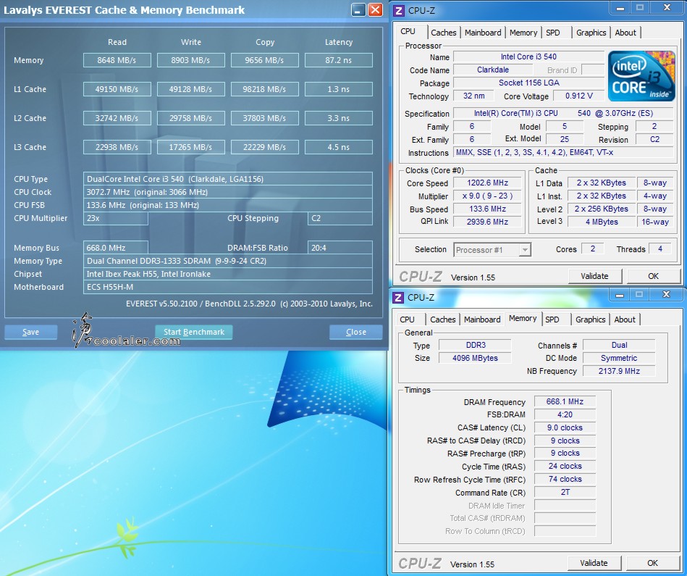The width and height of the screenshot is (687, 576).
Task: Click the FSB:DRAM ratio value 4:20
Action: [565, 414]
